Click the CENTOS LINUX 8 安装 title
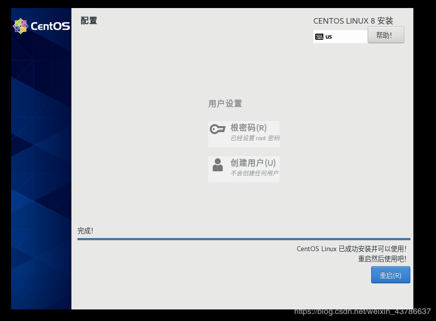The width and height of the screenshot is (436, 321). [x=354, y=21]
